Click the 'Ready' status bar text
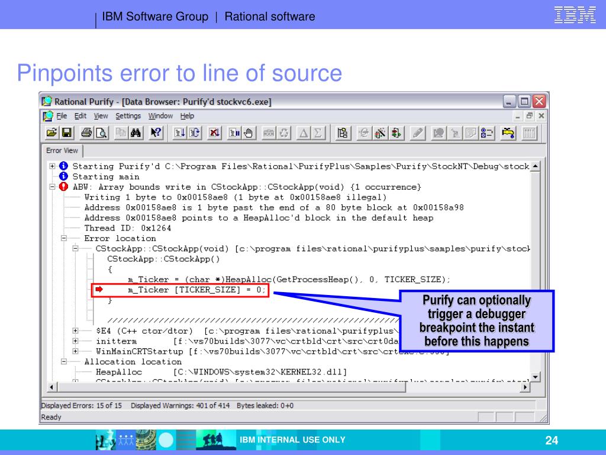 pos(51,417)
